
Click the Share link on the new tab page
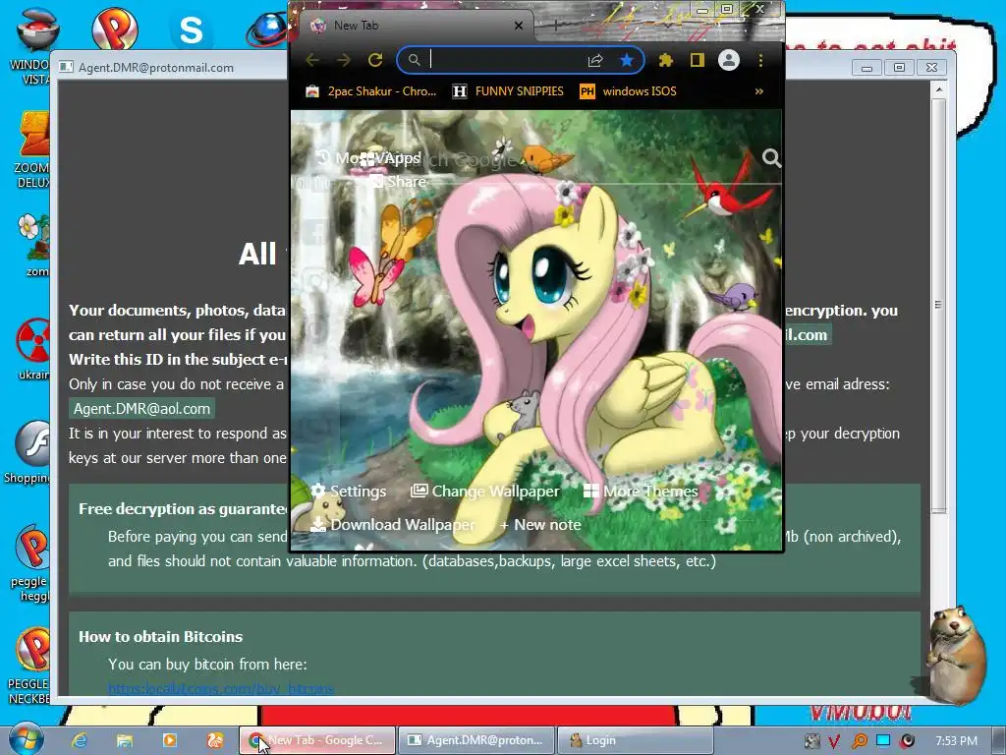tap(399, 182)
